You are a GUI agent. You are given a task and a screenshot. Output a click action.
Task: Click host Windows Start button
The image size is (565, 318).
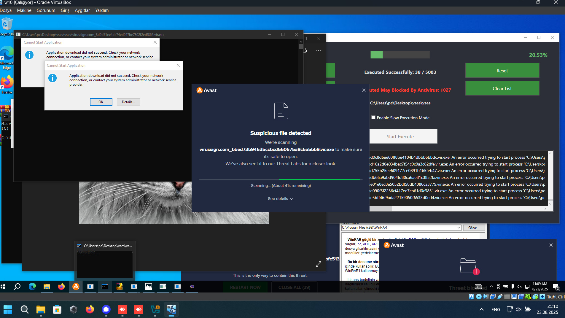pyautogui.click(x=8, y=310)
